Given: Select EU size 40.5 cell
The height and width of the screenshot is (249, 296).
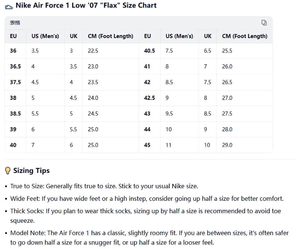Looking at the screenshot, I should [x=149, y=51].
